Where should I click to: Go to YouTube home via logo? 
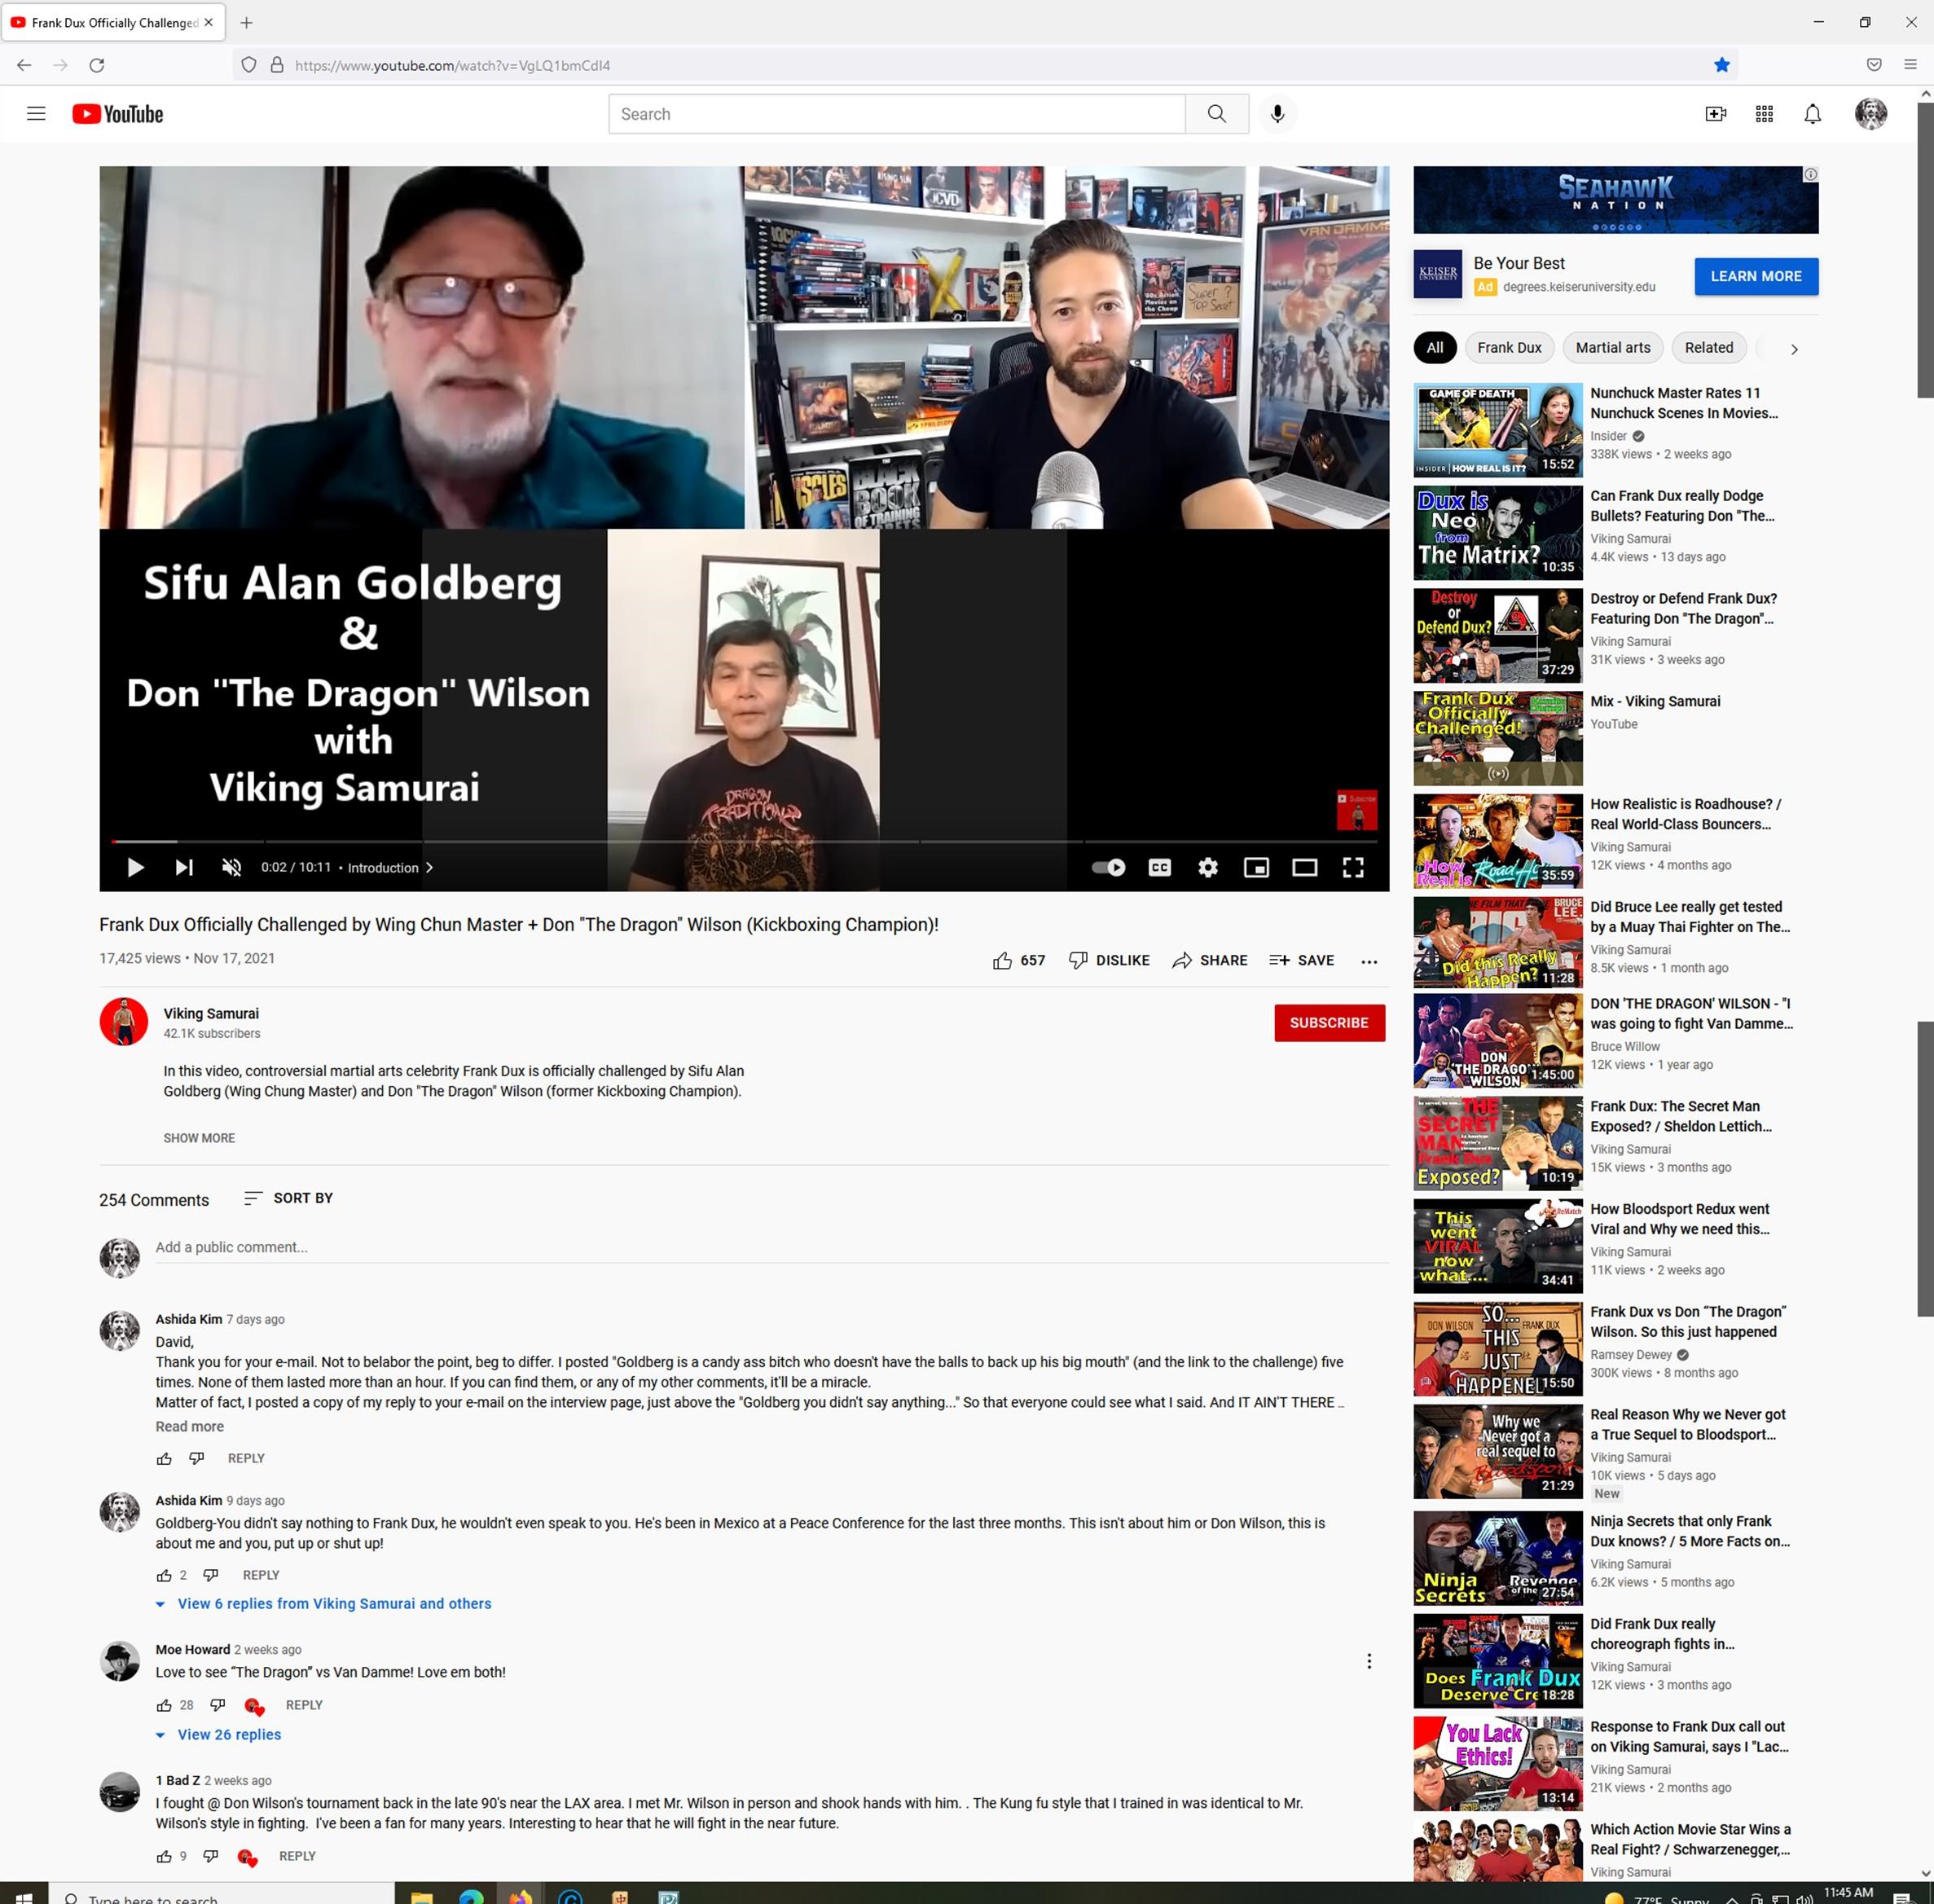[117, 114]
